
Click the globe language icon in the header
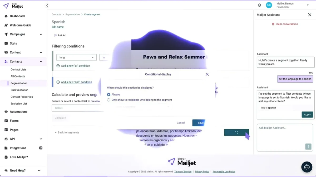tap(259, 5)
